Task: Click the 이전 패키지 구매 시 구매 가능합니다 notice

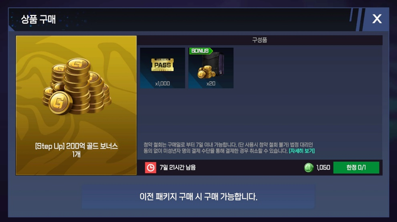Action: point(198,196)
